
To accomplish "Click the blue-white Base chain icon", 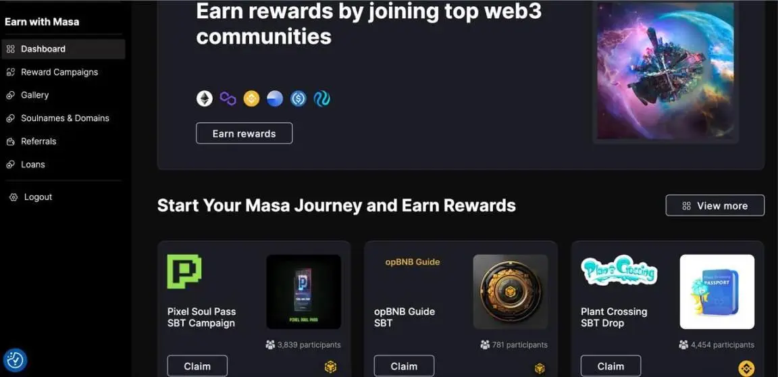I will tap(275, 99).
